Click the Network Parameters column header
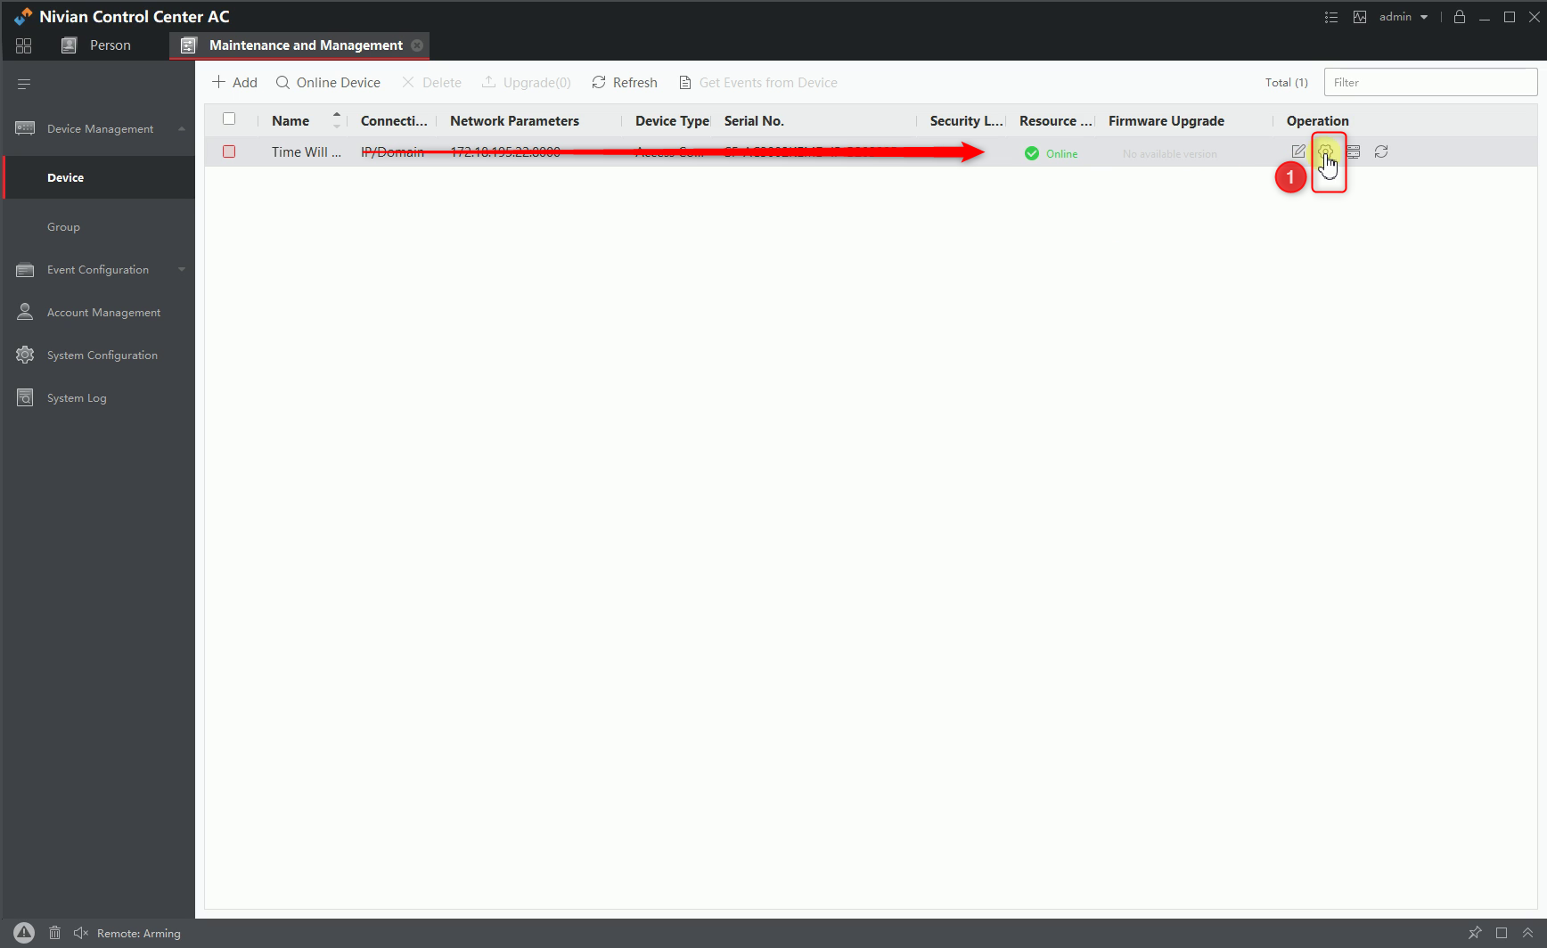This screenshot has height=948, width=1547. [x=514, y=121]
